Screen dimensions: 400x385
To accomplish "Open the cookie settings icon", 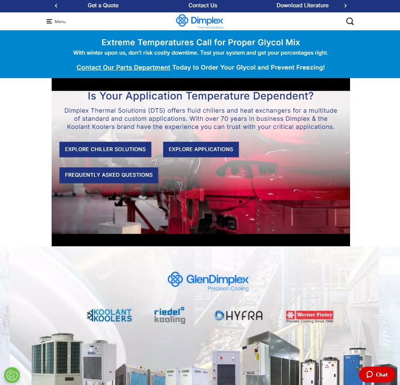I will tap(12, 375).
